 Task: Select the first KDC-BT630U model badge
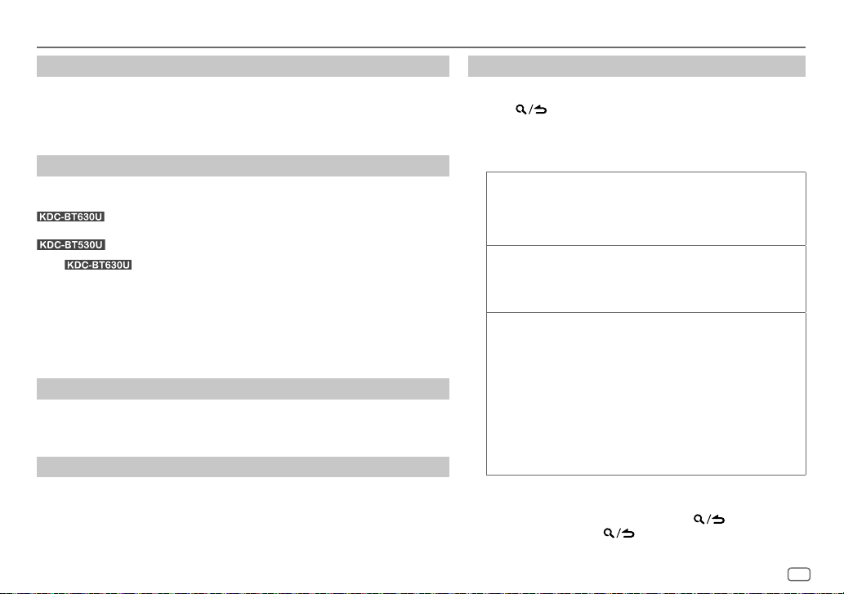tap(70, 217)
